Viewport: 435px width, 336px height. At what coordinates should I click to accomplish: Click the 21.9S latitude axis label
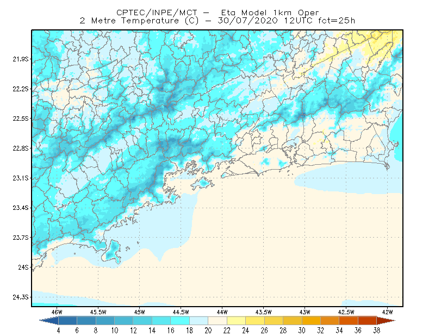(x=21, y=59)
